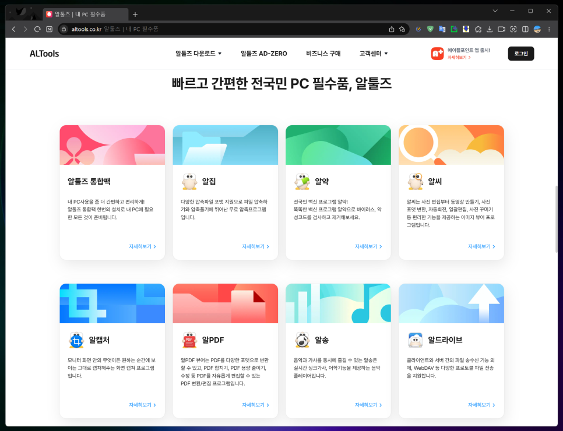Bookmark this page with star icon
Viewport: 563px width, 431px height.
(x=402, y=29)
